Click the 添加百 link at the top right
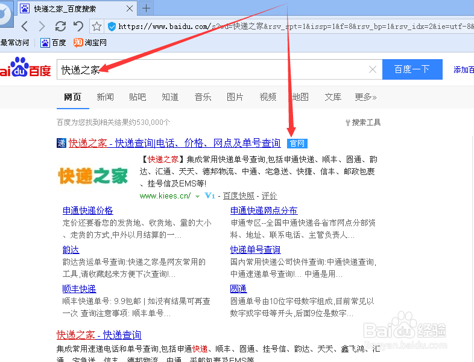Screen dimensions: 474x362 [x=464, y=69]
